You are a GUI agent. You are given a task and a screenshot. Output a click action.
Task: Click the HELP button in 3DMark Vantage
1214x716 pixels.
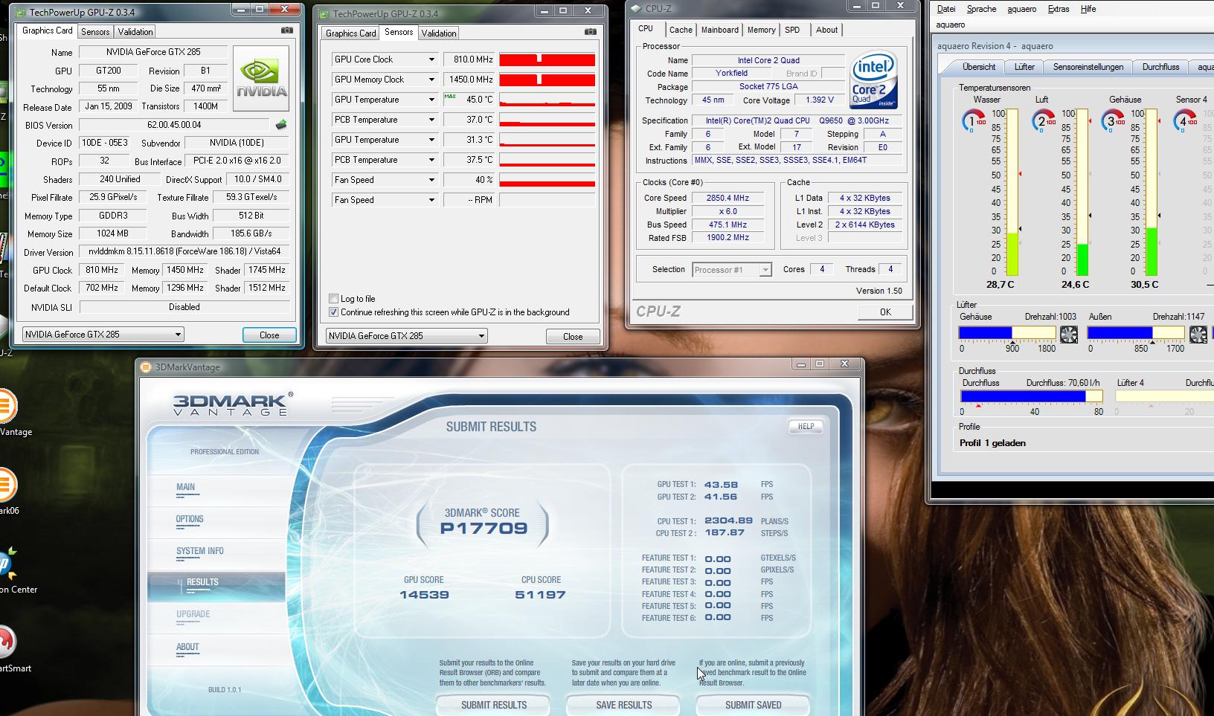[806, 426]
